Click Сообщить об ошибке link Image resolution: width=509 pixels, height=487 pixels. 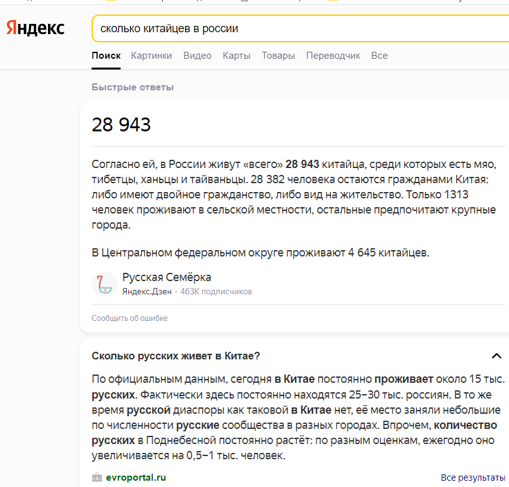click(129, 318)
